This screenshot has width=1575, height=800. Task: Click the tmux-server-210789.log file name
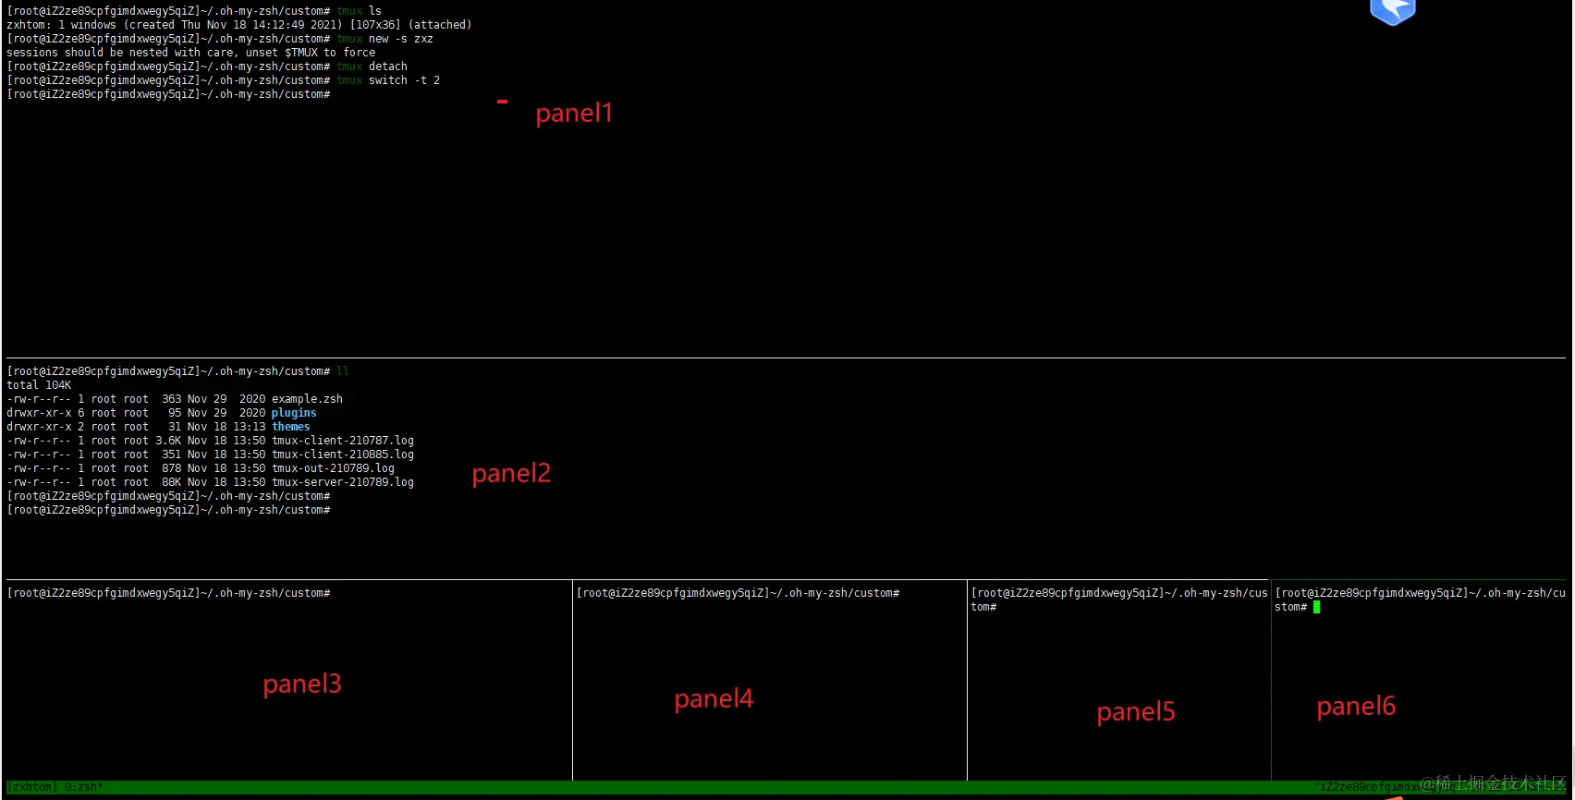pos(343,482)
